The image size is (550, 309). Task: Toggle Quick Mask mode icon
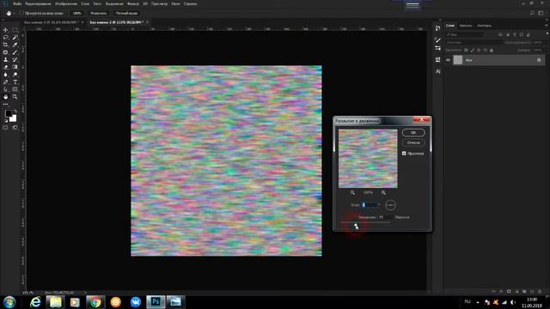tap(6, 128)
